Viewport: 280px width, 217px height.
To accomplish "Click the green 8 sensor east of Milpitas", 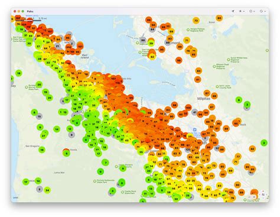I will (239, 100).
